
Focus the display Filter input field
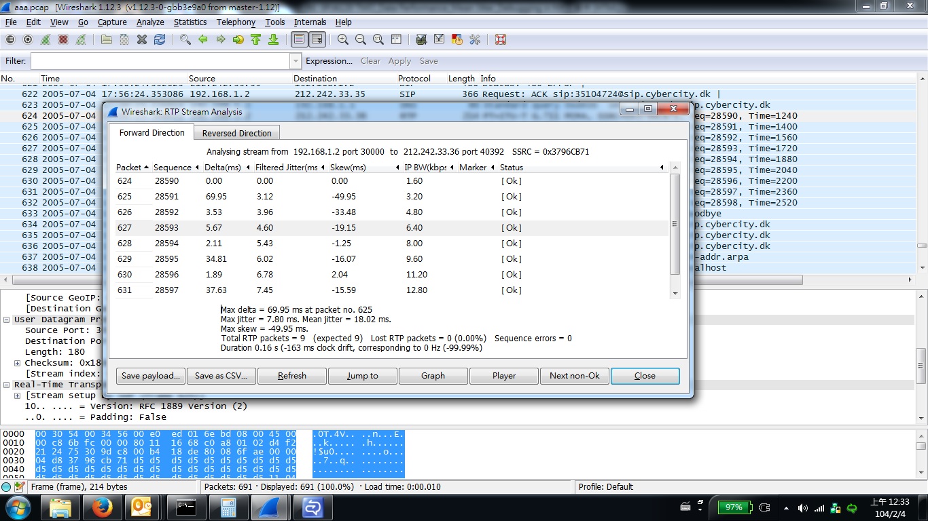(x=160, y=61)
